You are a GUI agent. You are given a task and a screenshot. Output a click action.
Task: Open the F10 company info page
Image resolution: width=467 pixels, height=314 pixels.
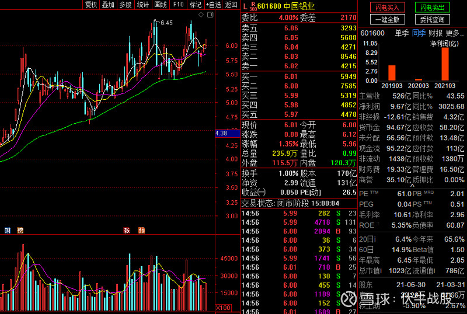pyautogui.click(x=178, y=5)
